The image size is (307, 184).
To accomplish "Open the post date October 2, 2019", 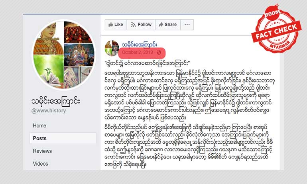I will pos(137,52).
